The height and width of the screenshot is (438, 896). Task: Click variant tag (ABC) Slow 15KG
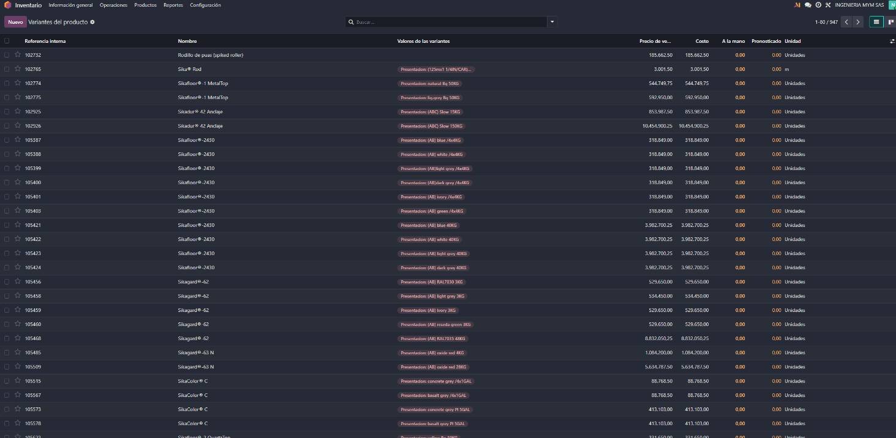click(x=430, y=112)
